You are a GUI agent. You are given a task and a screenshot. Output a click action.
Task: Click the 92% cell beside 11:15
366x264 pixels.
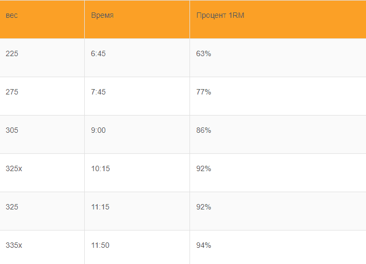(278, 211)
